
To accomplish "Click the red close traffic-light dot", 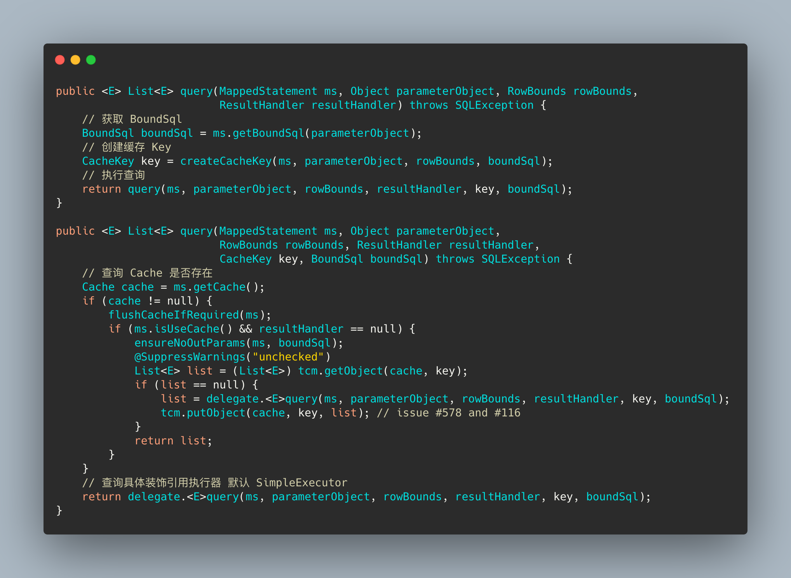I will coord(60,60).
